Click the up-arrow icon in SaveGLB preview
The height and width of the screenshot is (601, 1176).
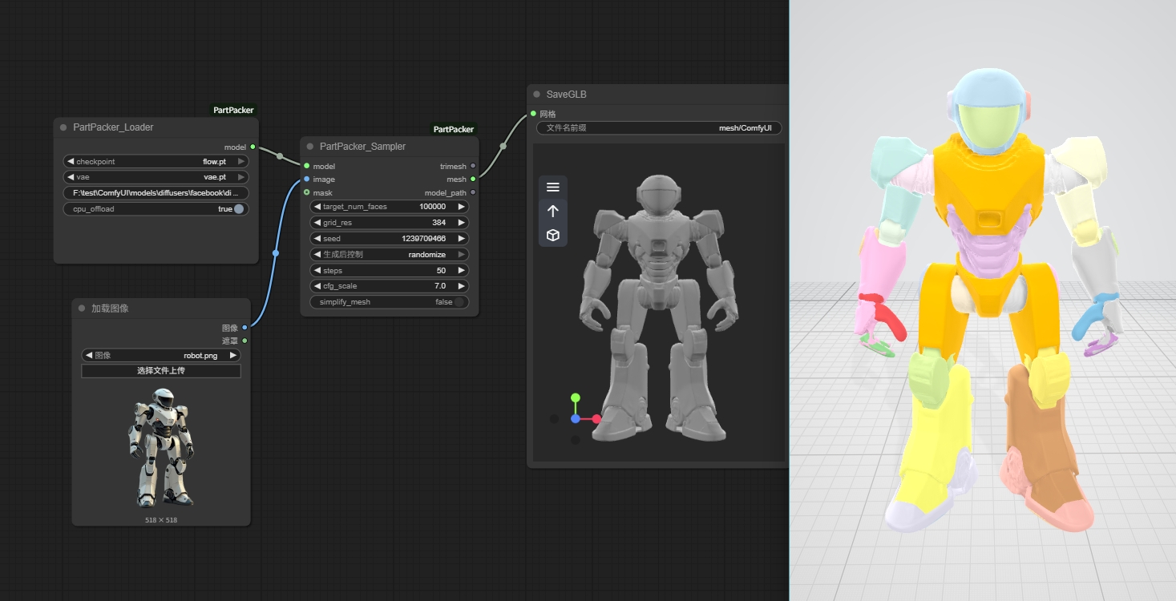tap(552, 211)
